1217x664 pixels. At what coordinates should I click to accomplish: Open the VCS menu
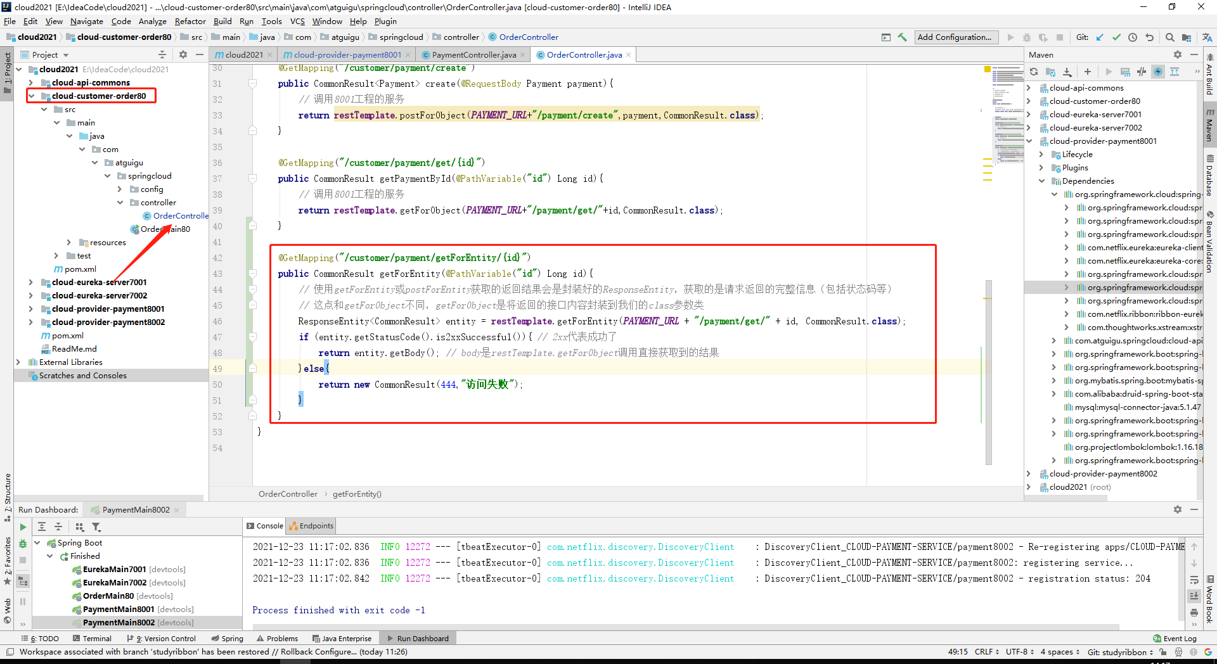(x=297, y=22)
